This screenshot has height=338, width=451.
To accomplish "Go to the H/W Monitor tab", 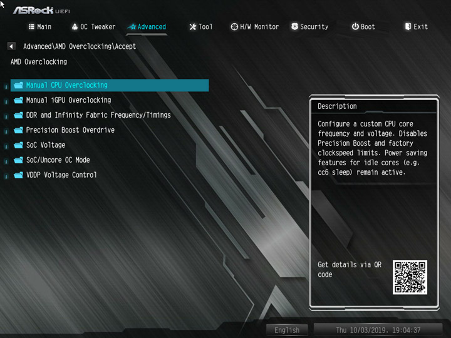I will coord(255,27).
